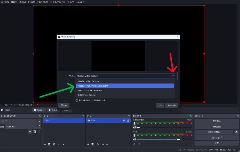Toggle visibility eye of スマホ source
Viewport: 240px width, 152px height.
[124, 121]
